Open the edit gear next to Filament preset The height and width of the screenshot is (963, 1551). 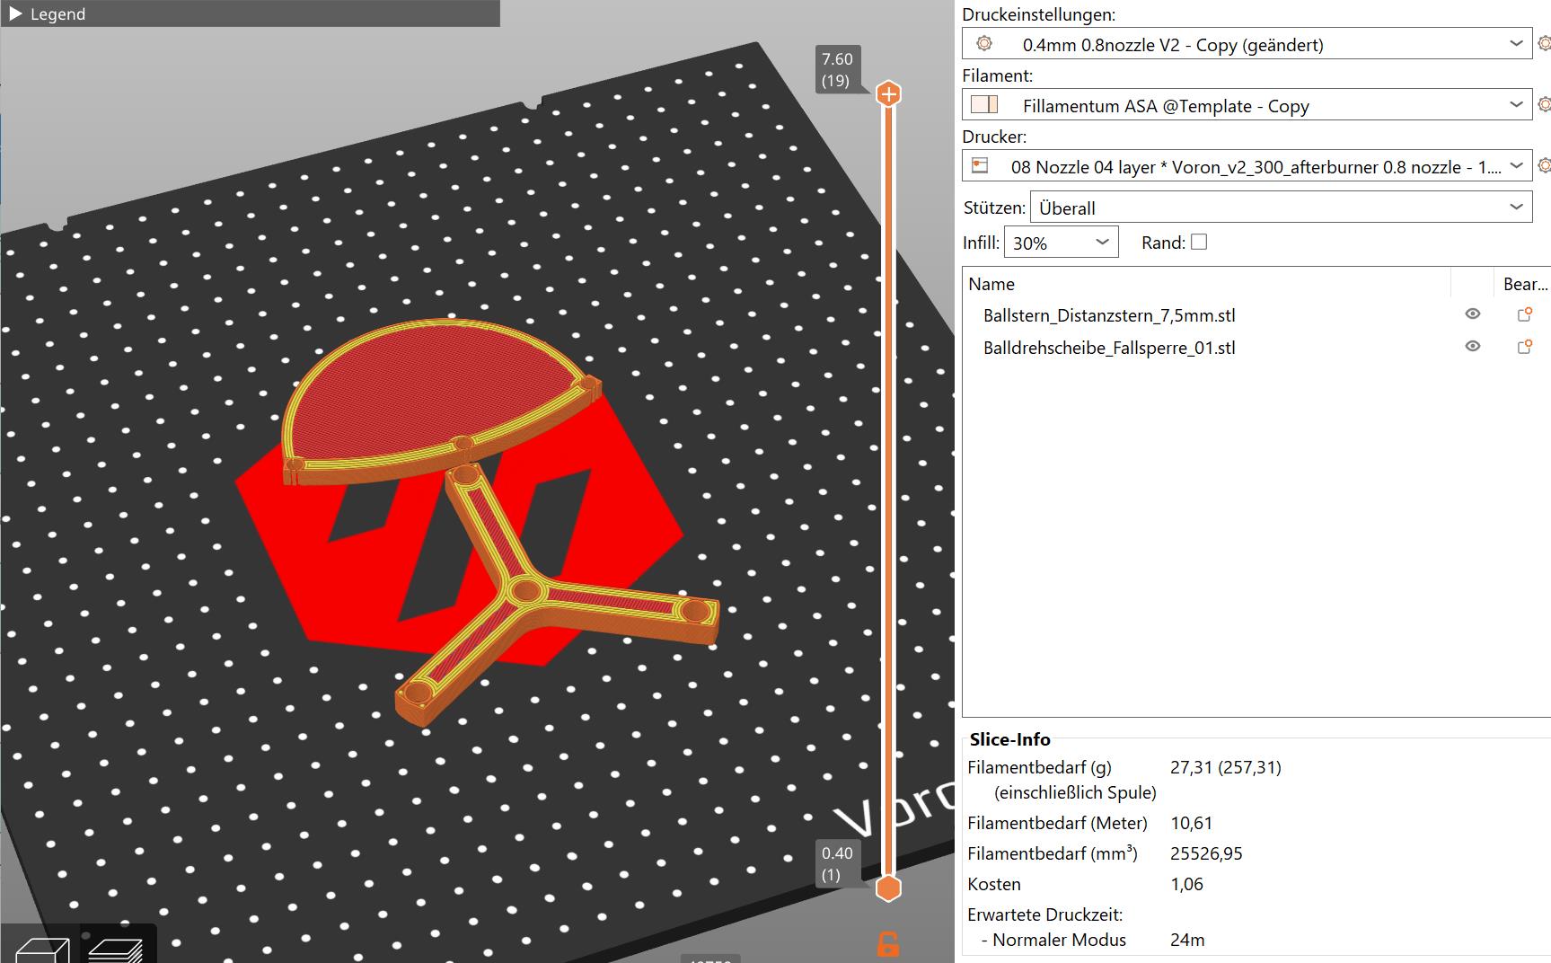1544,104
